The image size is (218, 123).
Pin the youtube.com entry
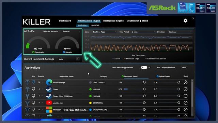33,102
